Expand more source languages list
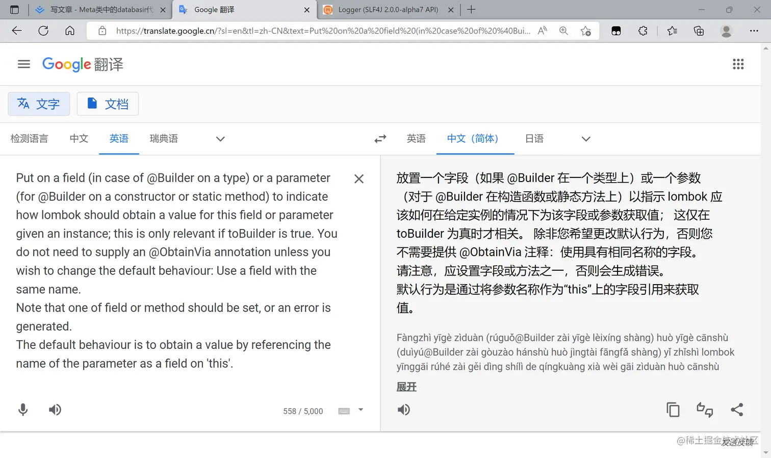The height and width of the screenshot is (458, 771). pyautogui.click(x=220, y=139)
